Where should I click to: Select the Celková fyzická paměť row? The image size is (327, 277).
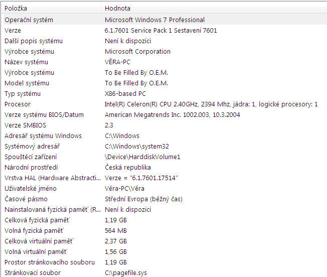click(165, 220)
